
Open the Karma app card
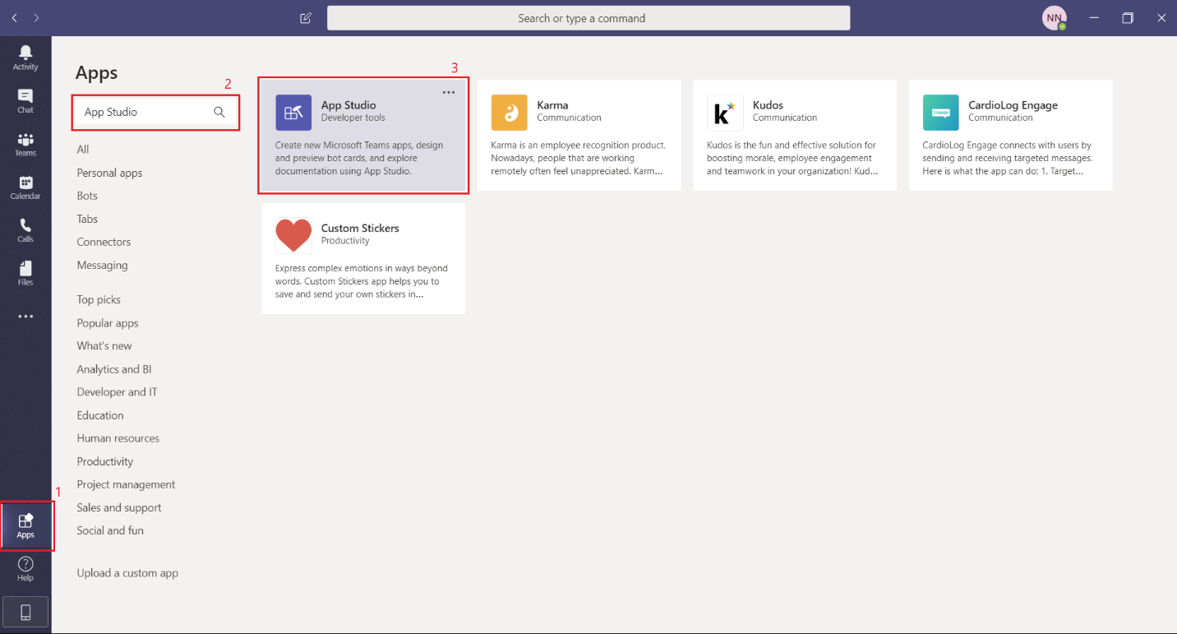579,136
